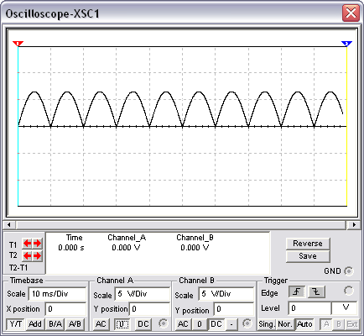
Task: Move the T1 cursor right with its arrow
Action: (x=37, y=244)
